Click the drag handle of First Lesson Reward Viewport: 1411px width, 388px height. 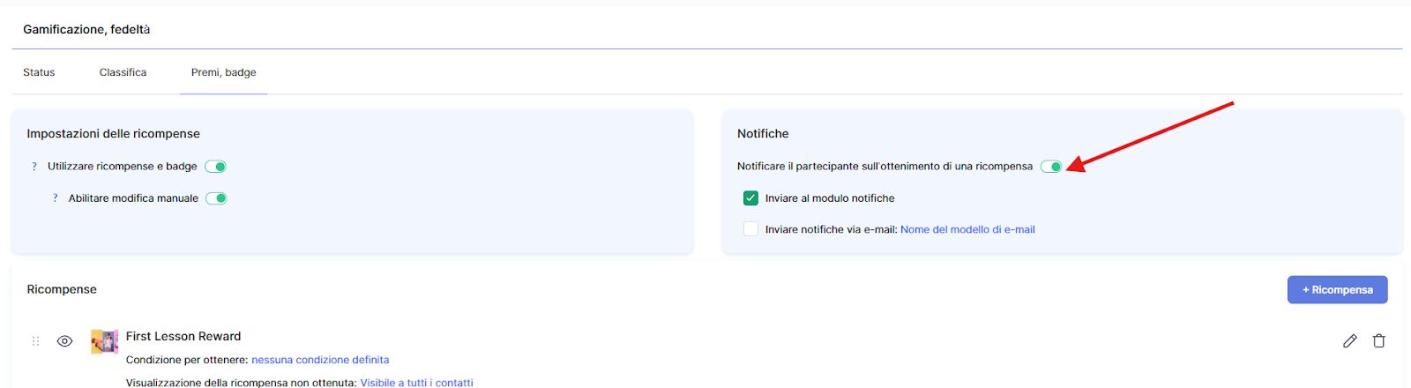36,341
